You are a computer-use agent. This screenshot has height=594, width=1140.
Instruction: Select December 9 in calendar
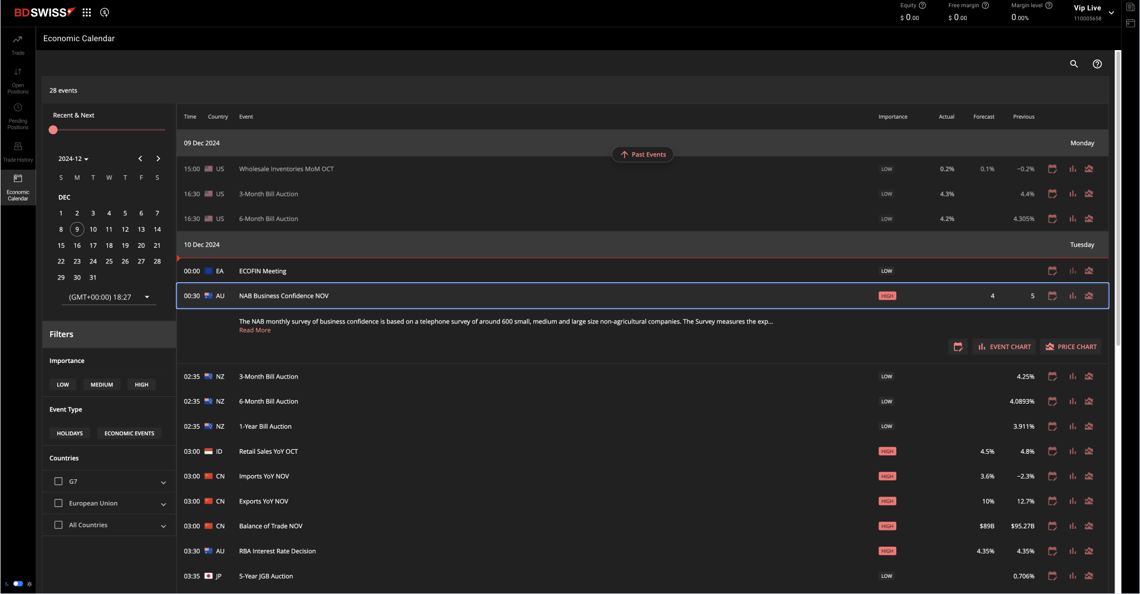tap(77, 229)
